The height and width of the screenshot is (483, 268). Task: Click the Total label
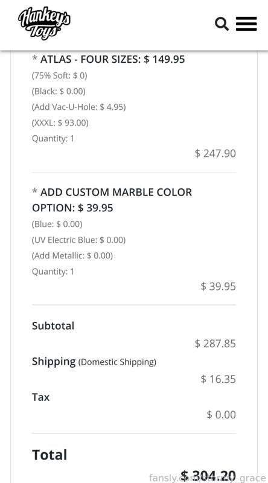click(49, 455)
